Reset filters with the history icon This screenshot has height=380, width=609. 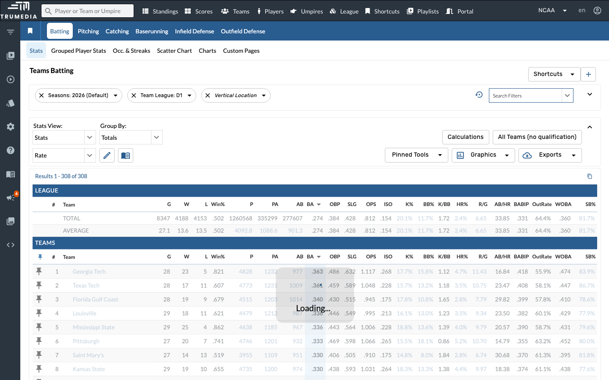[x=479, y=95]
